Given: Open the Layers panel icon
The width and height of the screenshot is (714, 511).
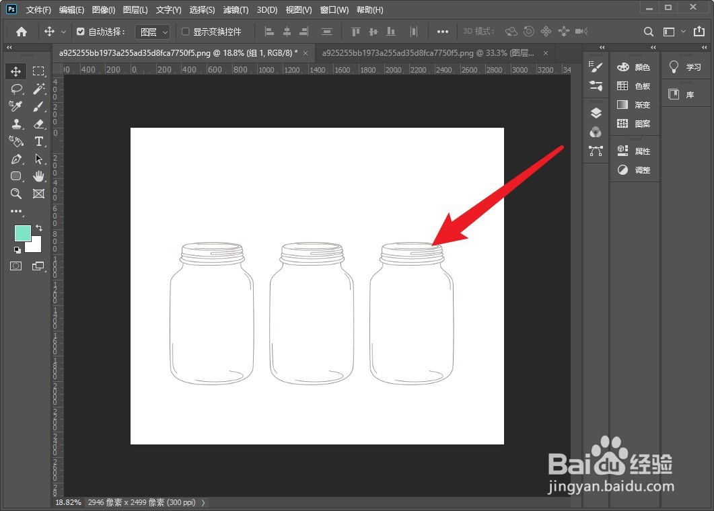Looking at the screenshot, I should [x=596, y=114].
